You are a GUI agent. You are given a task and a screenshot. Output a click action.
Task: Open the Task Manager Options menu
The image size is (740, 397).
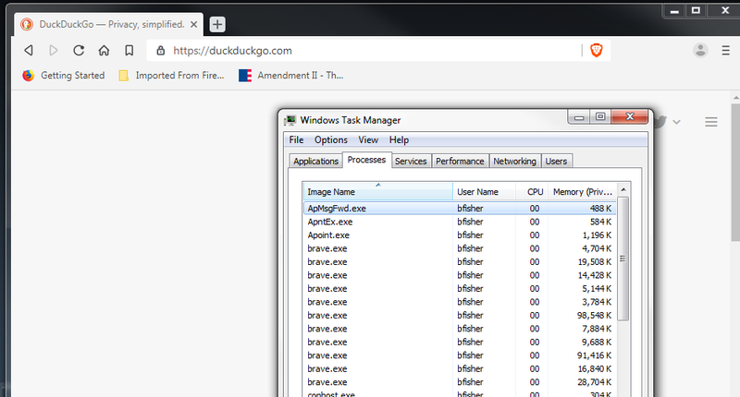[x=331, y=139]
